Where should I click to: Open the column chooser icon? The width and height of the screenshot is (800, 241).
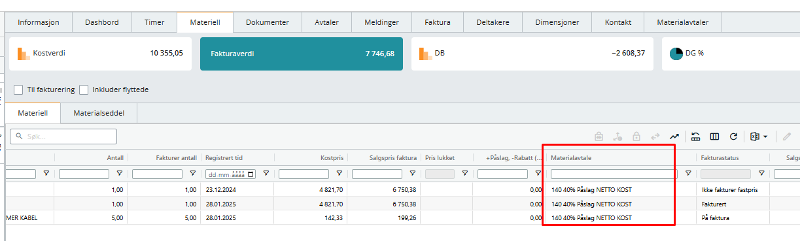(714, 137)
